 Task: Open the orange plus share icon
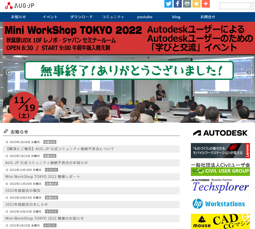coord(206,4)
